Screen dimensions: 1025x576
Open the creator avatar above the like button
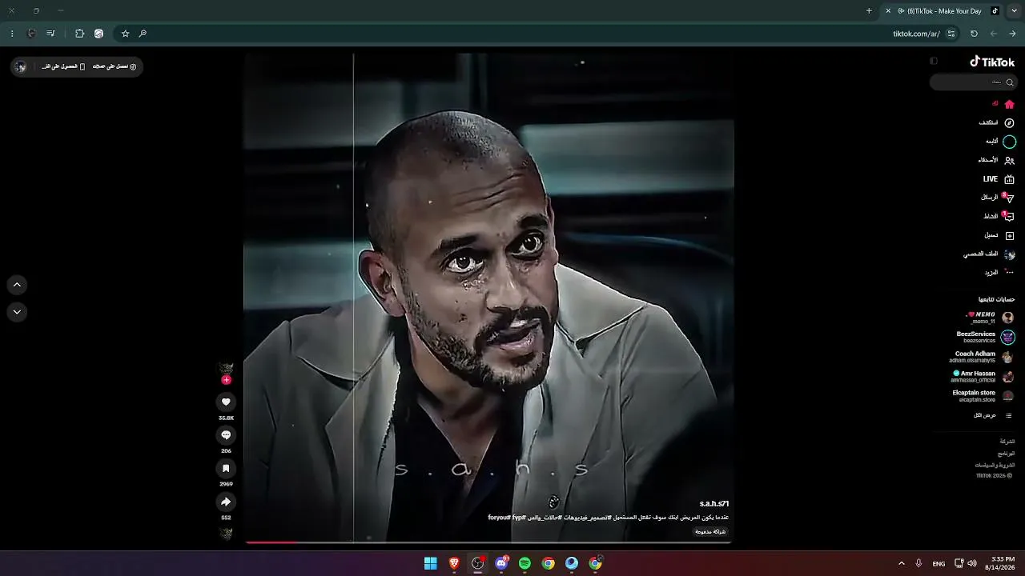226,367
